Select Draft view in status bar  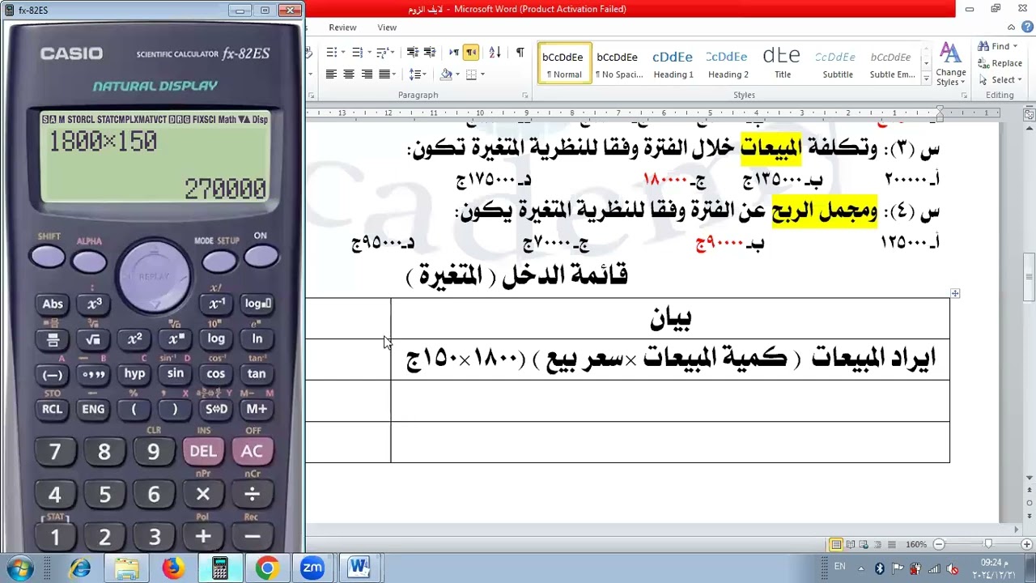click(x=891, y=545)
